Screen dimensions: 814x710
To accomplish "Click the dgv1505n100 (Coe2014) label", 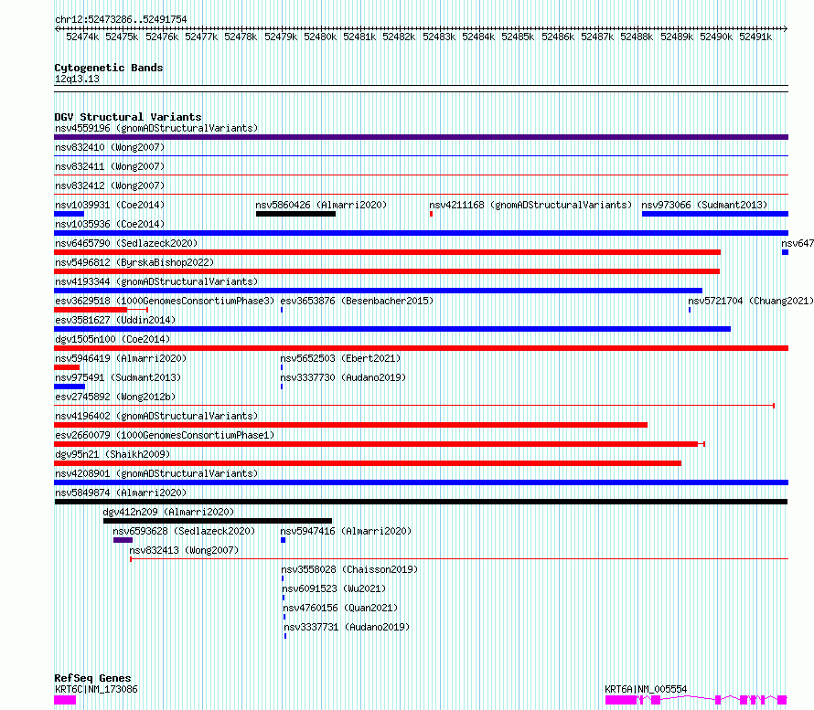I will [x=112, y=339].
